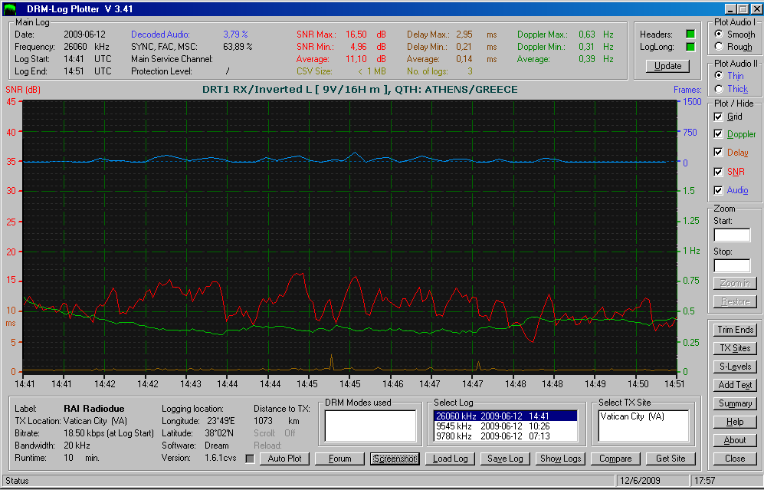The height and width of the screenshot is (490, 764).
Task: Click the RAI Radiodue label text
Action: (94, 409)
